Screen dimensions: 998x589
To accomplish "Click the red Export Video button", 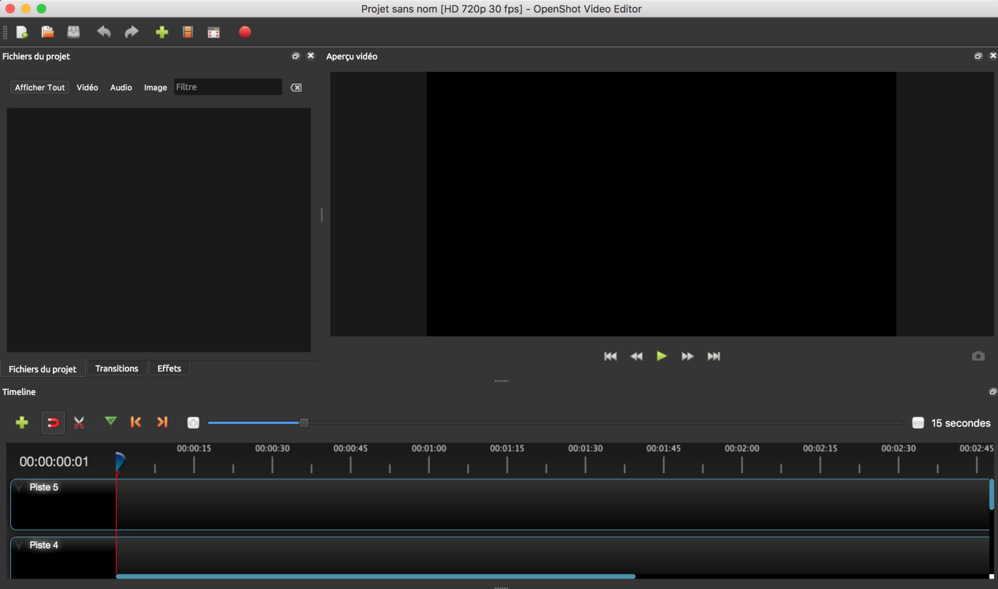I will (245, 32).
